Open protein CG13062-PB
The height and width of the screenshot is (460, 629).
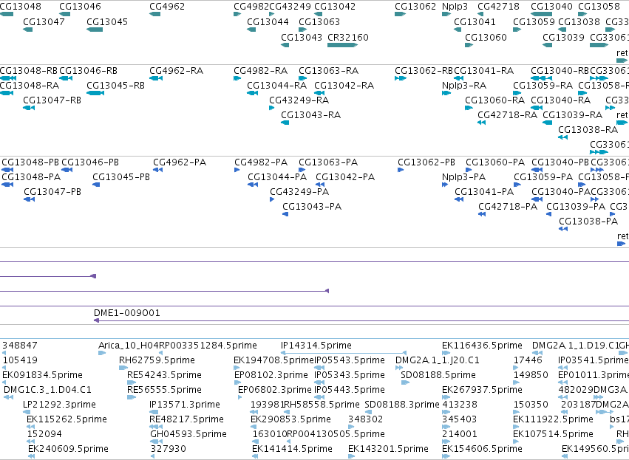(x=426, y=162)
